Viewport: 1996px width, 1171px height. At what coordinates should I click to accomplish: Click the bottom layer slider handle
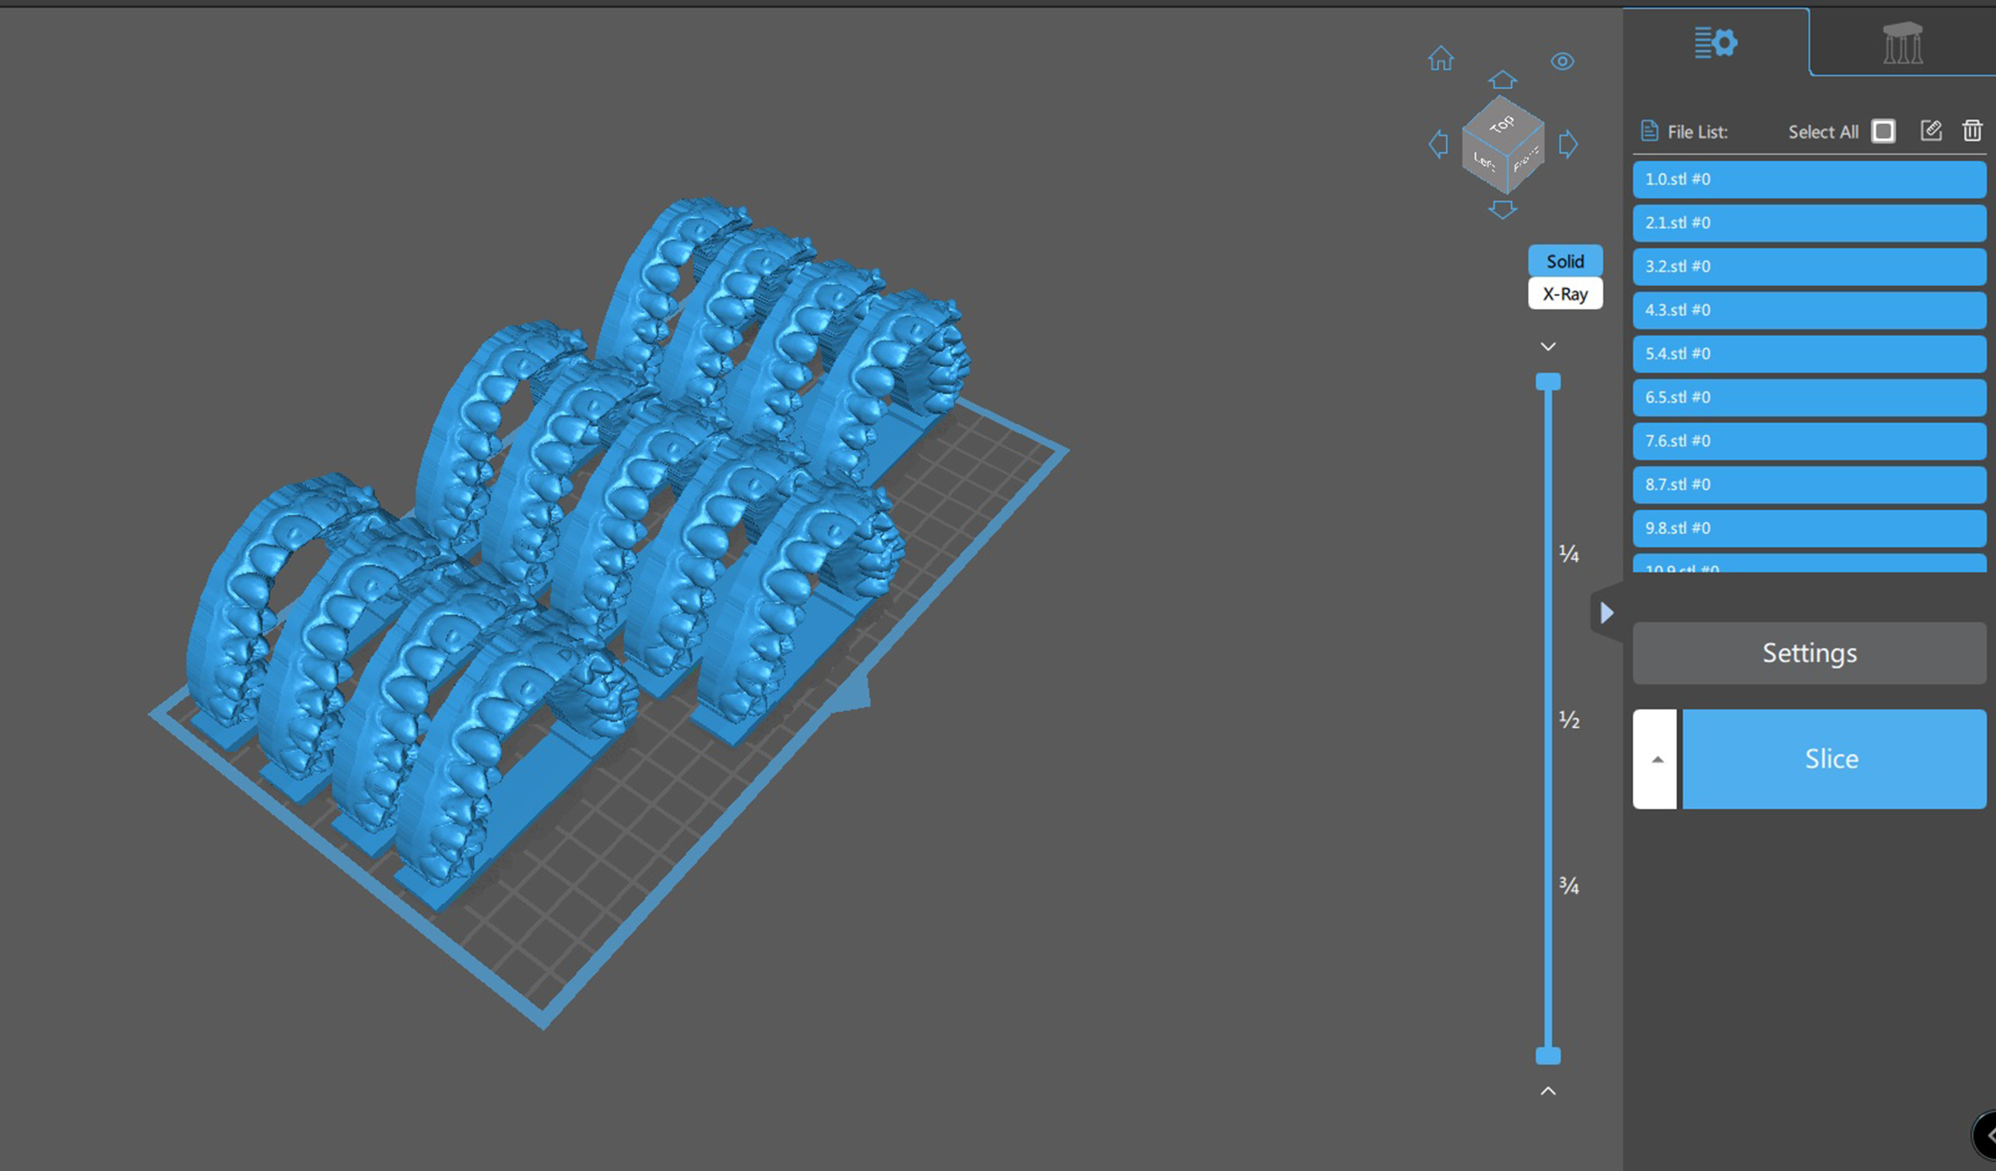(x=1548, y=1055)
